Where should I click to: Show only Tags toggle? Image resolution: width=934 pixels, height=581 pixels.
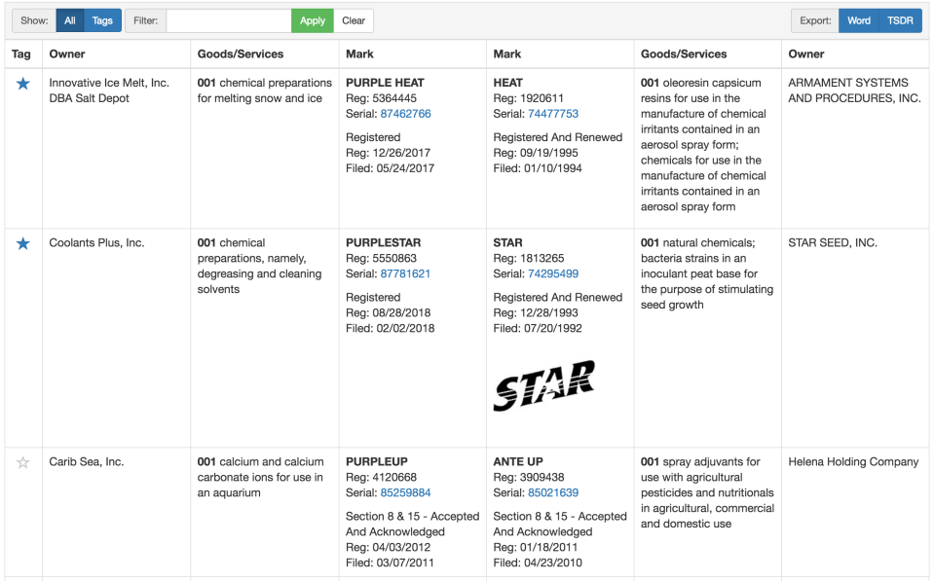[x=102, y=20]
